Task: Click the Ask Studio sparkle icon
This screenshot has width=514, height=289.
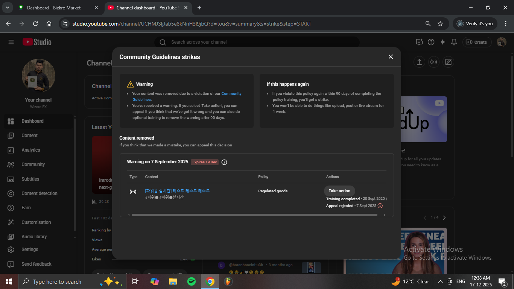Action: pos(443,42)
